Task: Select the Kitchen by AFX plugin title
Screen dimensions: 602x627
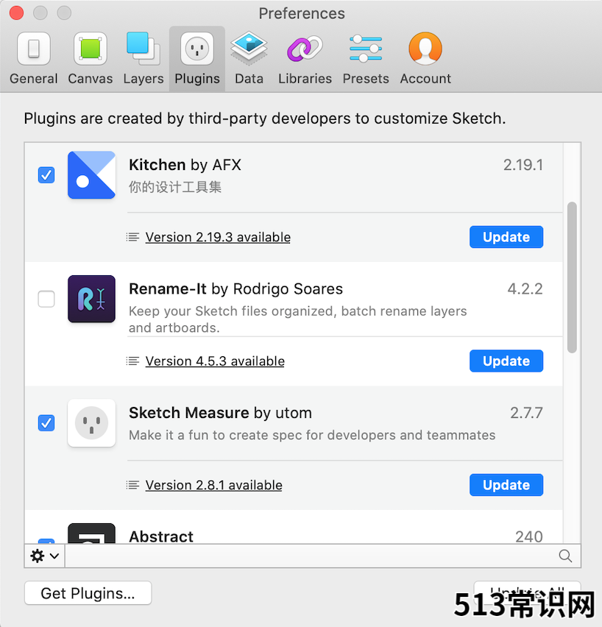Action: click(x=185, y=165)
